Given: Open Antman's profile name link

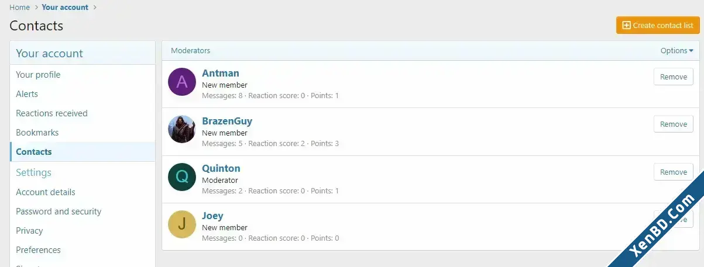Looking at the screenshot, I should 221,73.
